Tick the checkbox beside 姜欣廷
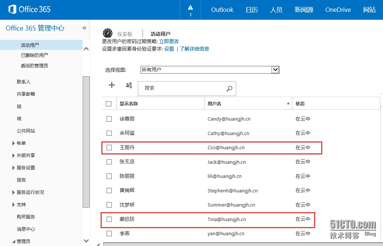 (109, 219)
